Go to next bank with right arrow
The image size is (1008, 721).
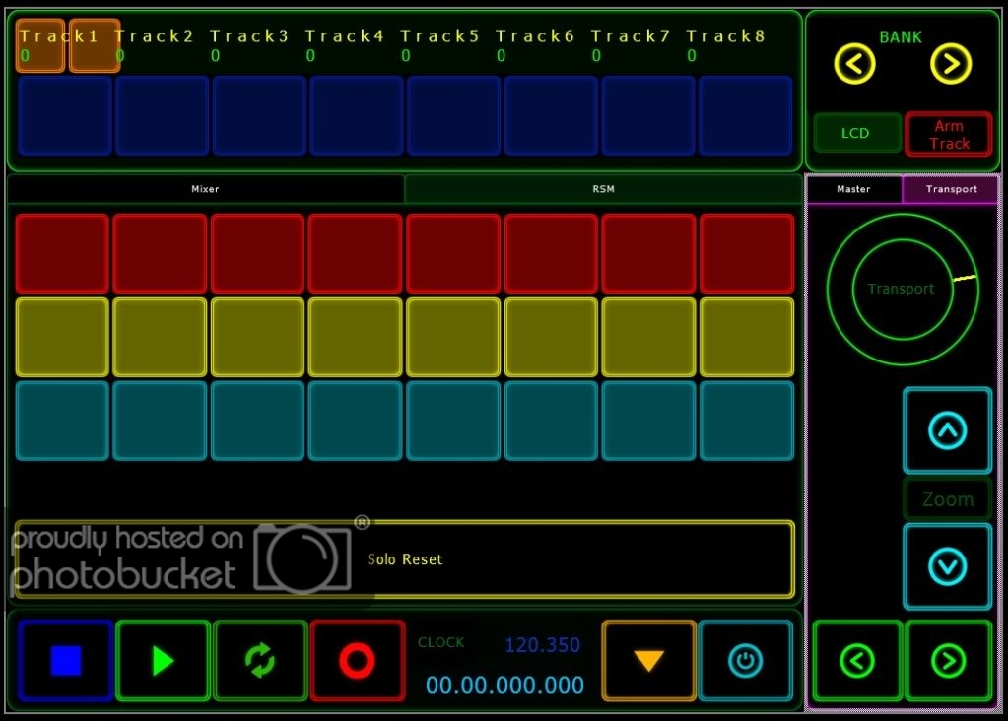(951, 65)
